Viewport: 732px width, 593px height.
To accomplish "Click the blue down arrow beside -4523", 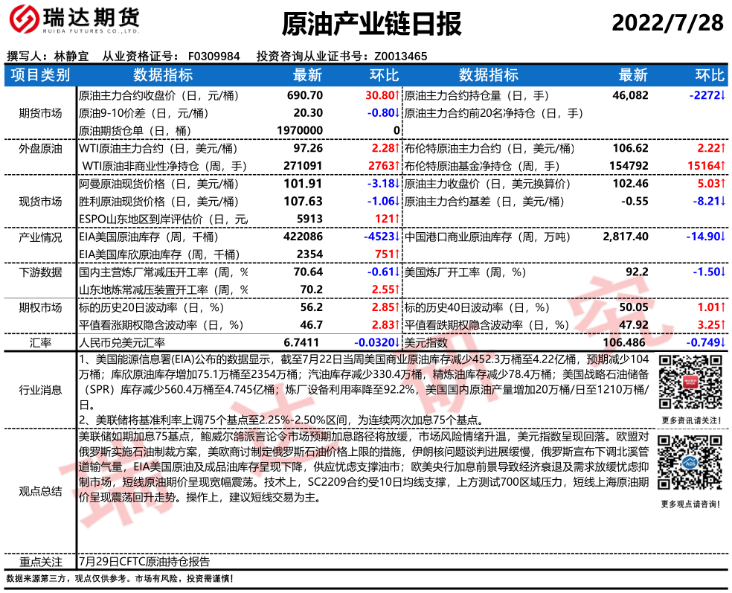I will point(398,237).
